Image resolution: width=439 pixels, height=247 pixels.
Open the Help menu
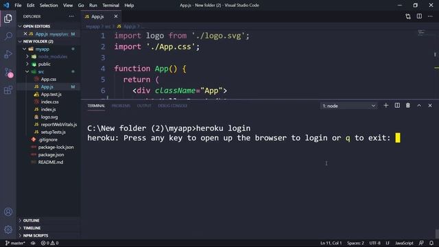coord(129,5)
